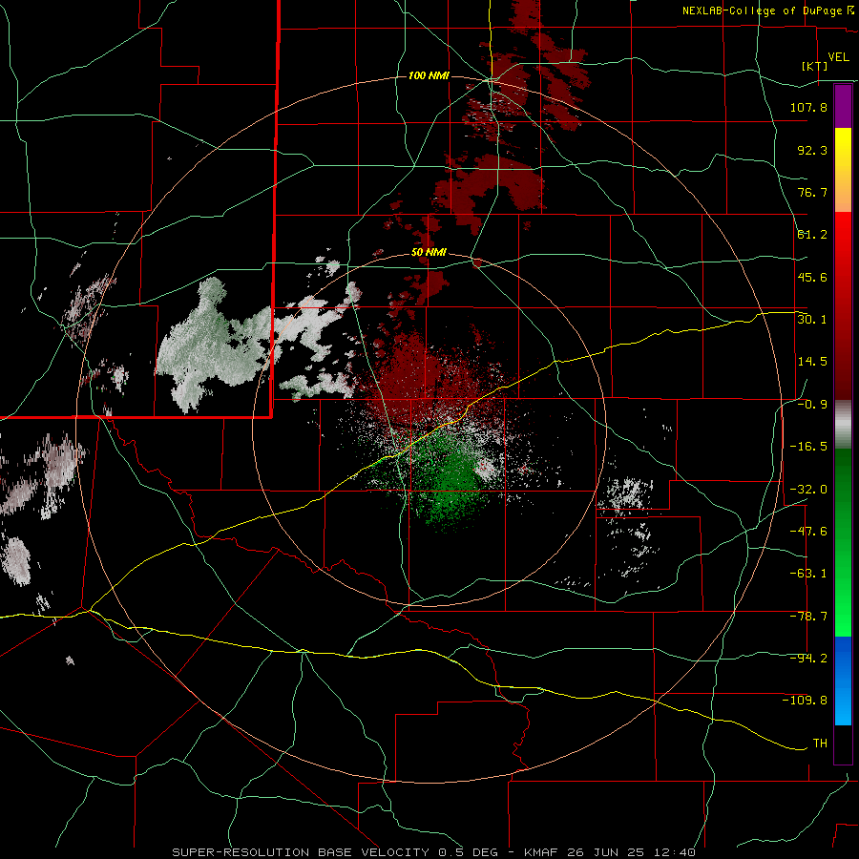Click the 107.8 velocity scale value
Viewport: 859px width, 859px height.
pos(808,107)
